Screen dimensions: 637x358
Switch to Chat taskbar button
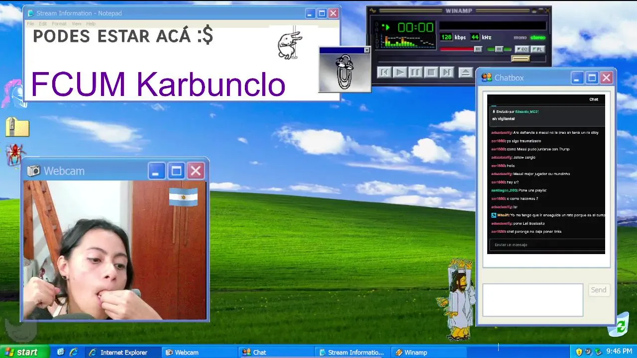[276, 352]
